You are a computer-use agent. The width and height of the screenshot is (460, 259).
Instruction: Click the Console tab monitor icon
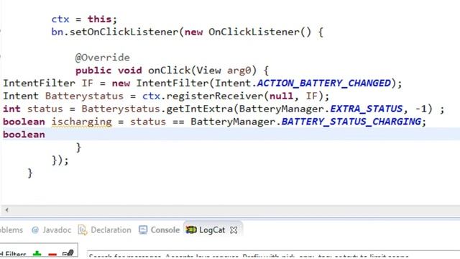143,230
